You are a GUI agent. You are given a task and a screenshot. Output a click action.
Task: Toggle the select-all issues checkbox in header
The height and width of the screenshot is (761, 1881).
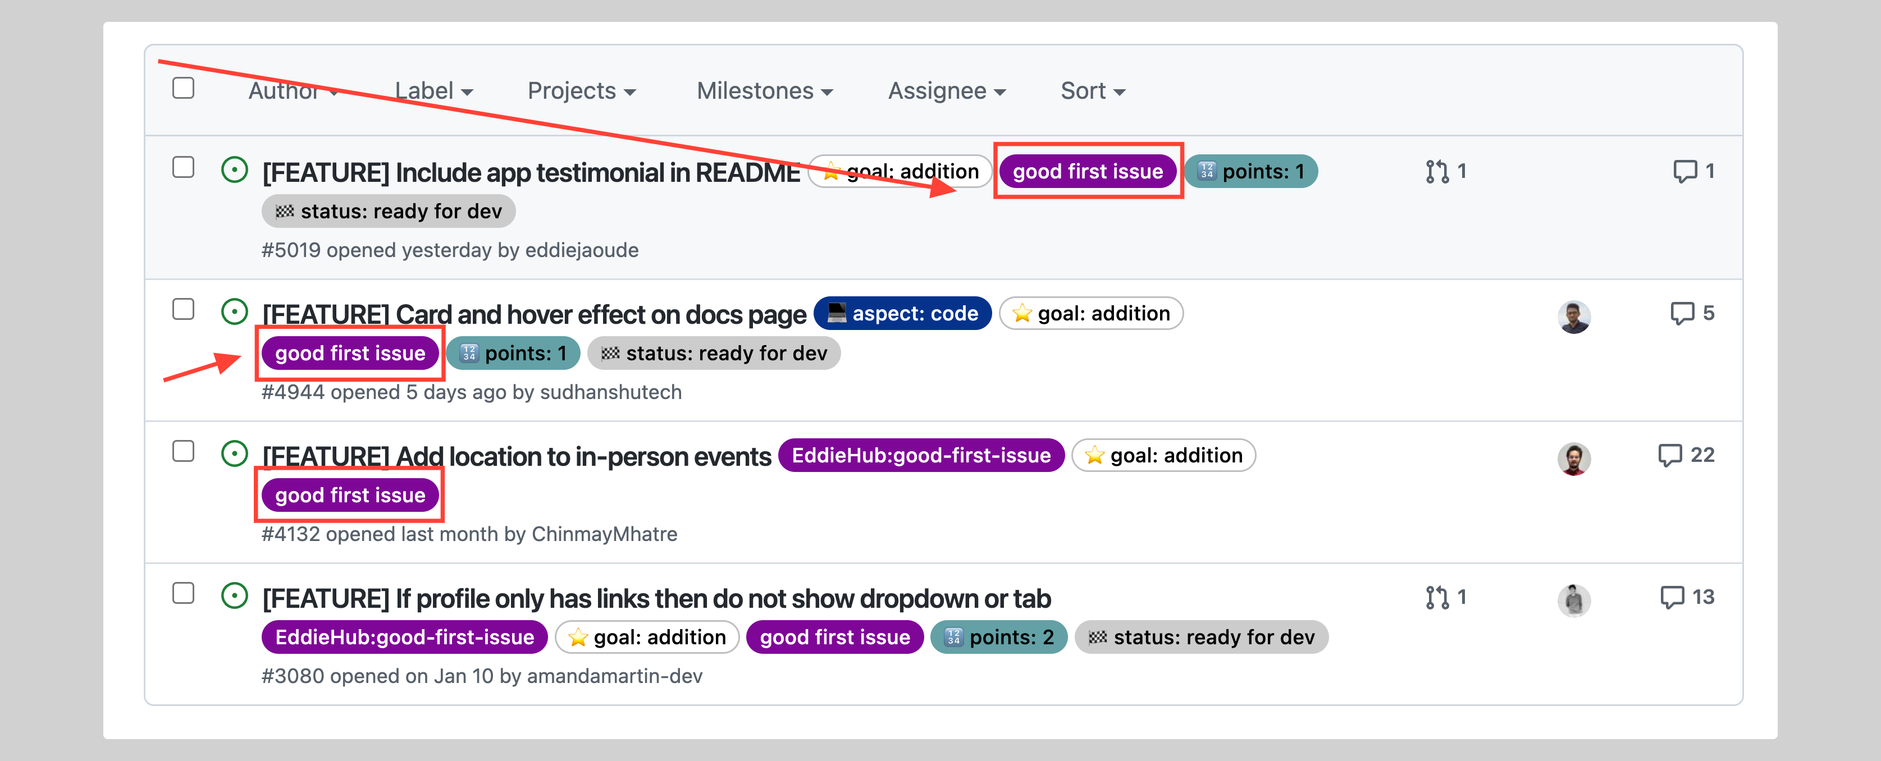click(183, 88)
